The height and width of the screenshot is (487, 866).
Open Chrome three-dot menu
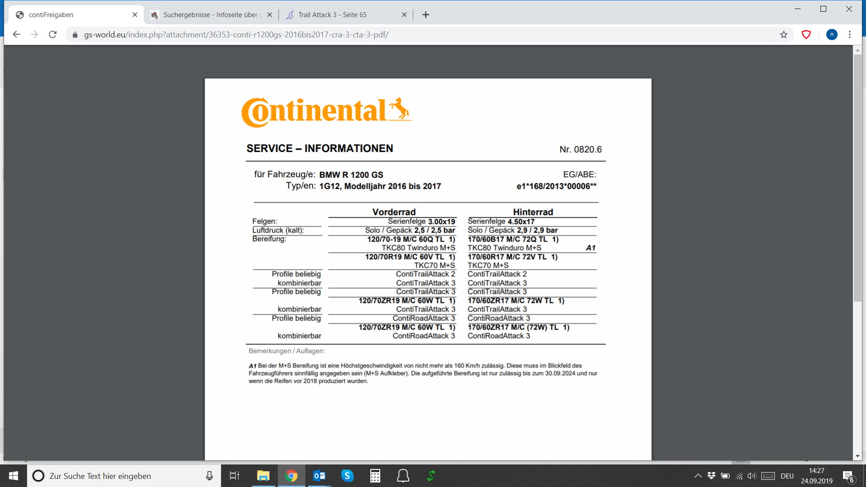[x=850, y=35]
